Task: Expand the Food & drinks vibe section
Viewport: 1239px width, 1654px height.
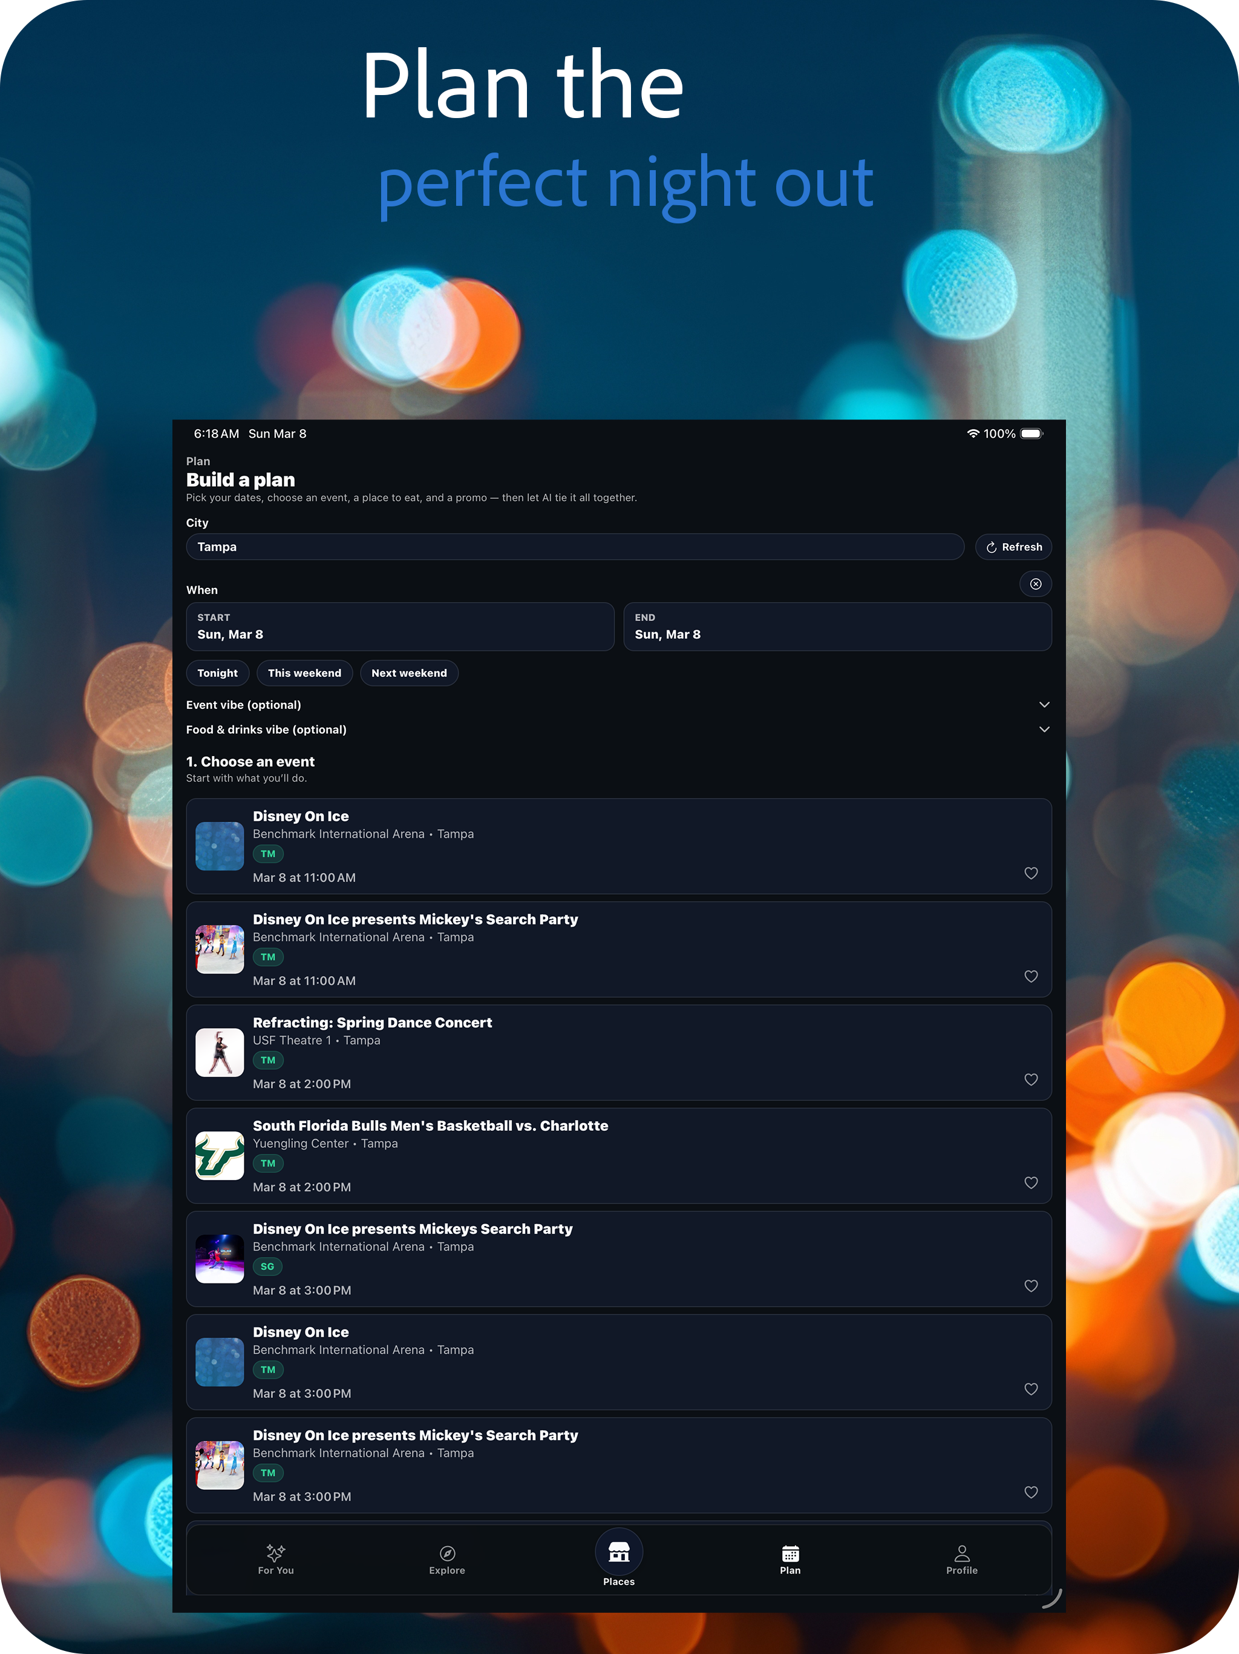Action: coord(619,729)
